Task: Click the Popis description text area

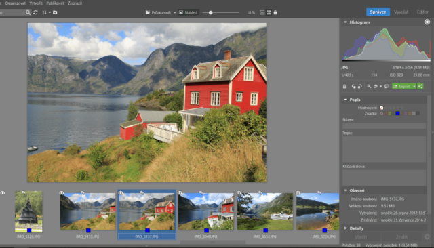Action: [384, 149]
